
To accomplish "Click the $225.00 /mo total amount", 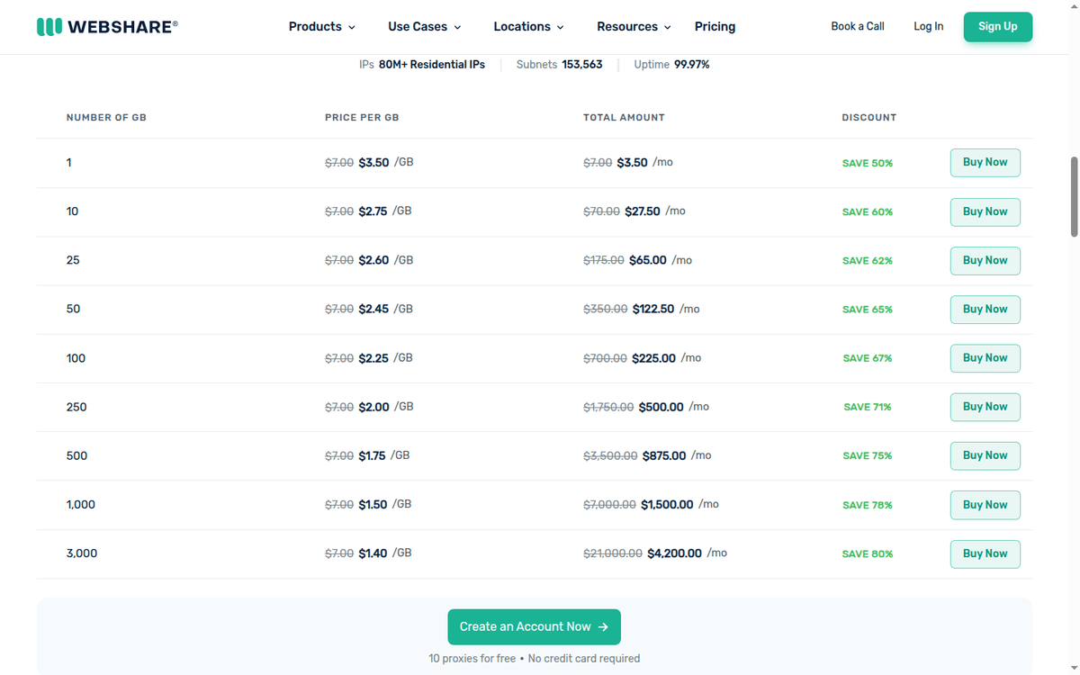I will click(x=643, y=358).
